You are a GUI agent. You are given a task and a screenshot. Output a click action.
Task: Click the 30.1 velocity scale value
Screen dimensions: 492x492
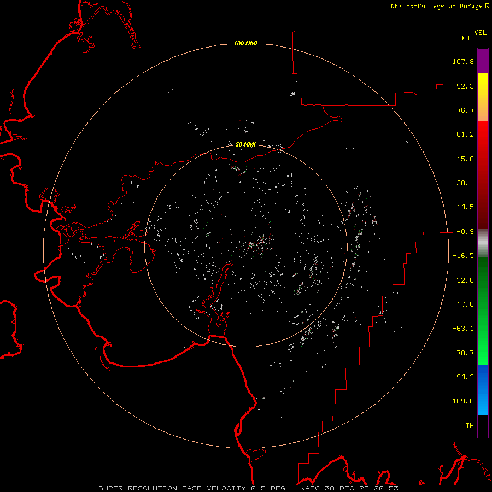(x=465, y=183)
